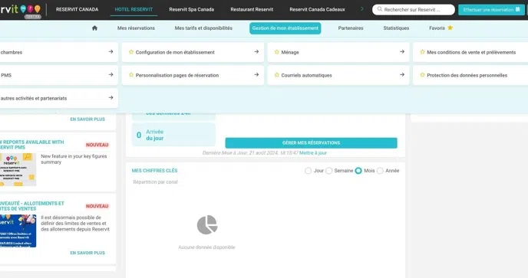Open the new reports news thumbnail

18,170
